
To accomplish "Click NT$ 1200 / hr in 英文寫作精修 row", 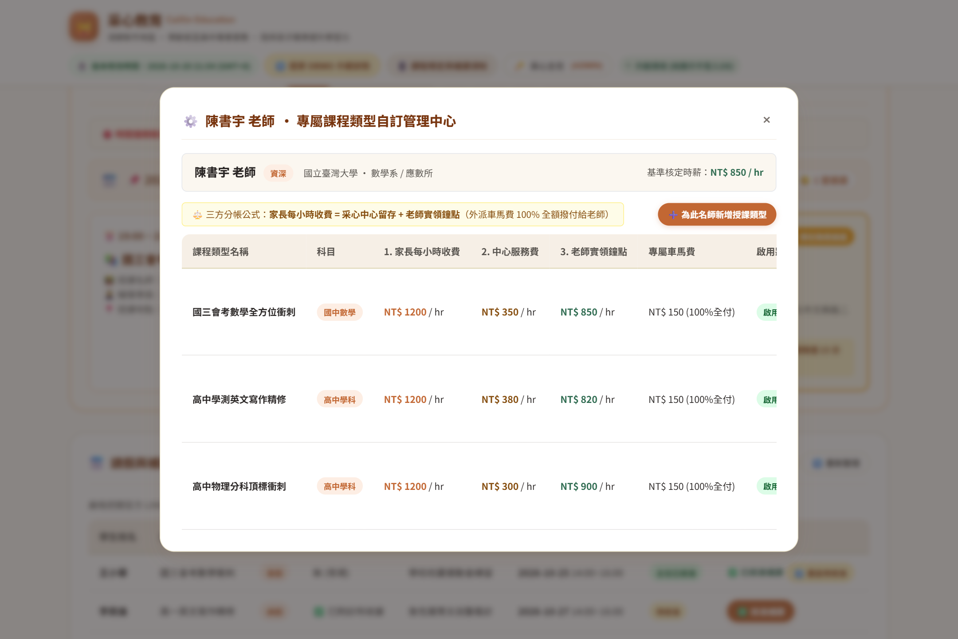I will [414, 399].
